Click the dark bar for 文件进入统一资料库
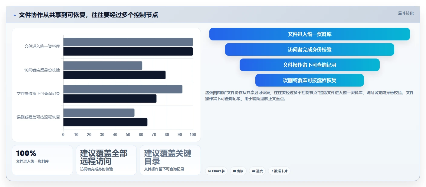 [x=128, y=51]
